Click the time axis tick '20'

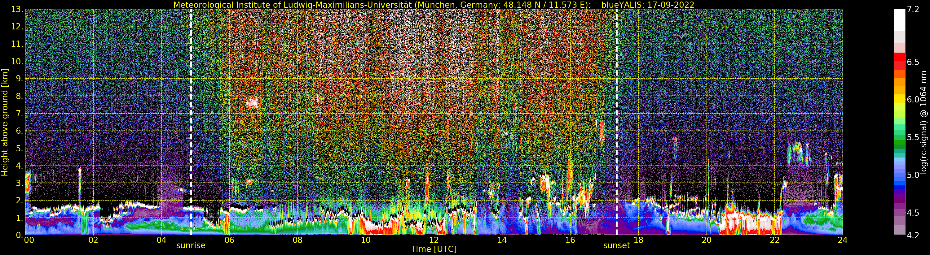coord(707,240)
